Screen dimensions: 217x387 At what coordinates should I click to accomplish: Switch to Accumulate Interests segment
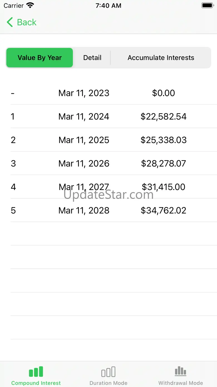tap(161, 58)
